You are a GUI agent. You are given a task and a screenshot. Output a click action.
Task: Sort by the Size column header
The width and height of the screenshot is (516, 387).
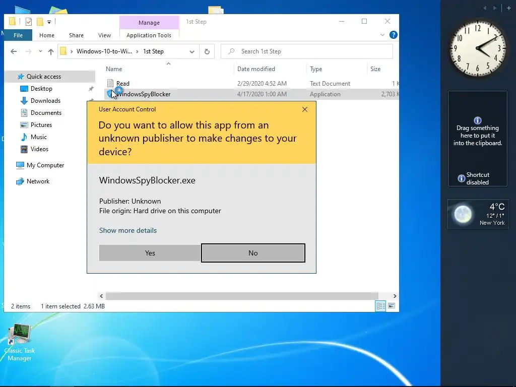pos(375,69)
